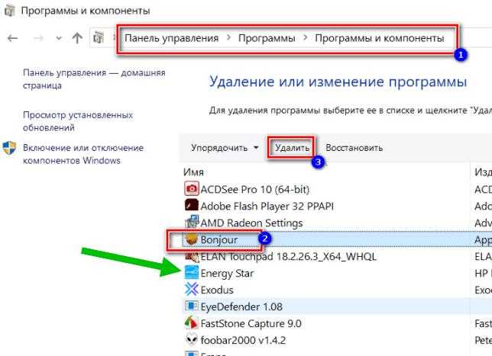
Task: Click the EyeDefender icon
Action: [x=191, y=306]
